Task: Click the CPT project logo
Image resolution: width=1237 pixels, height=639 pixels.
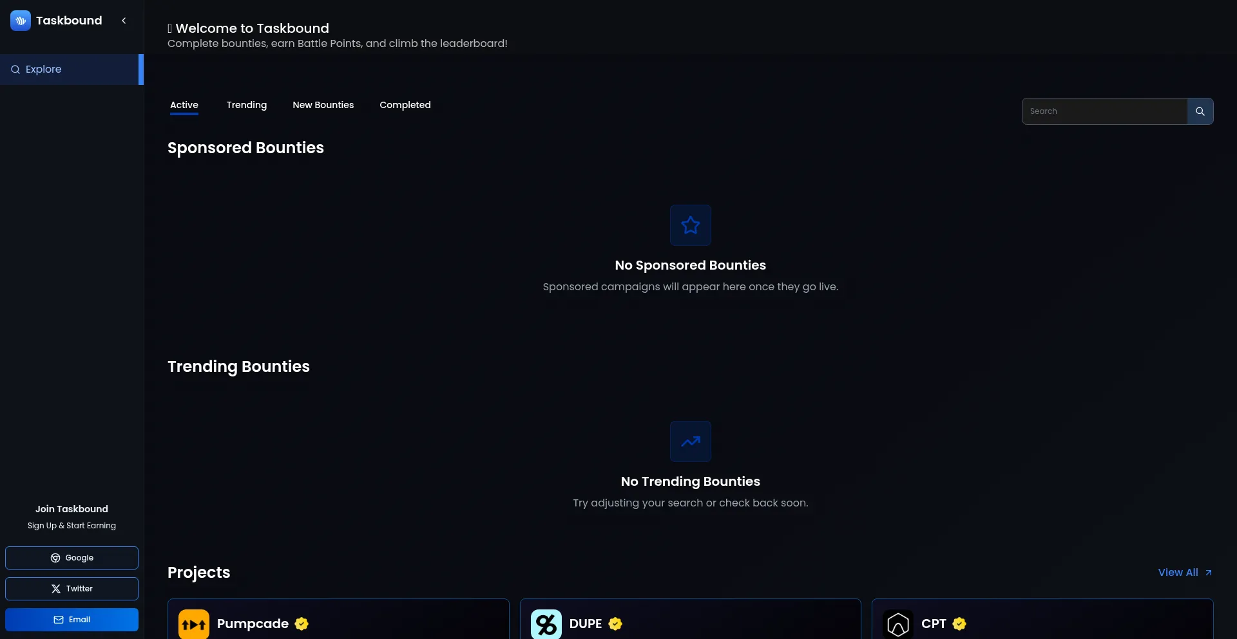Action: click(897, 624)
